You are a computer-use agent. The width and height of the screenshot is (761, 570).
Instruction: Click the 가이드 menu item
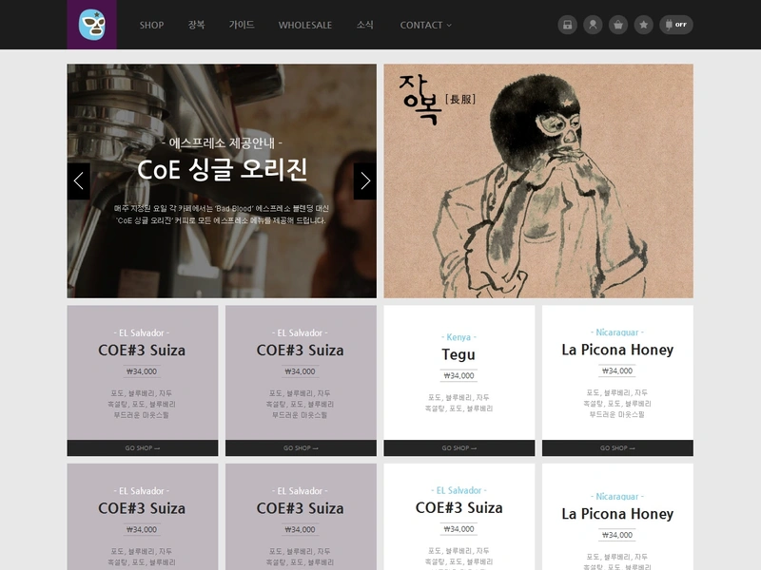pyautogui.click(x=241, y=27)
